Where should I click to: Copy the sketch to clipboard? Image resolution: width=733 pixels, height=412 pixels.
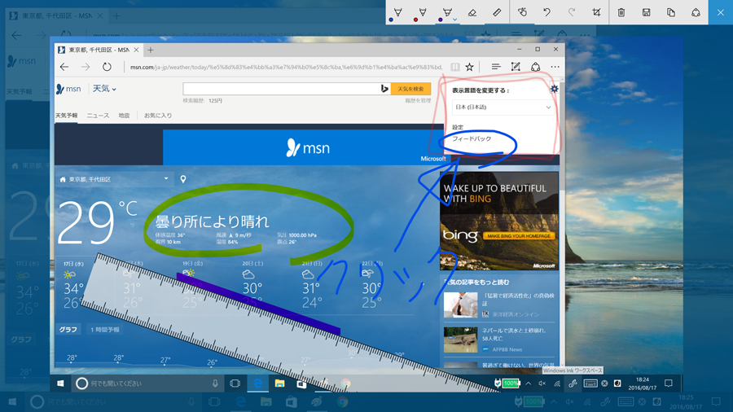[x=671, y=12]
